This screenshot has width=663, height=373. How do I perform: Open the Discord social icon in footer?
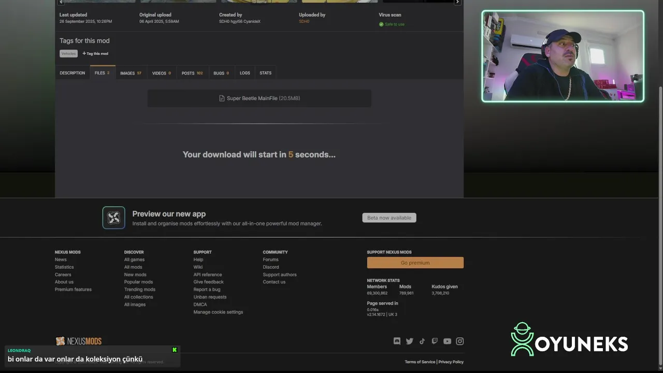pos(397,341)
